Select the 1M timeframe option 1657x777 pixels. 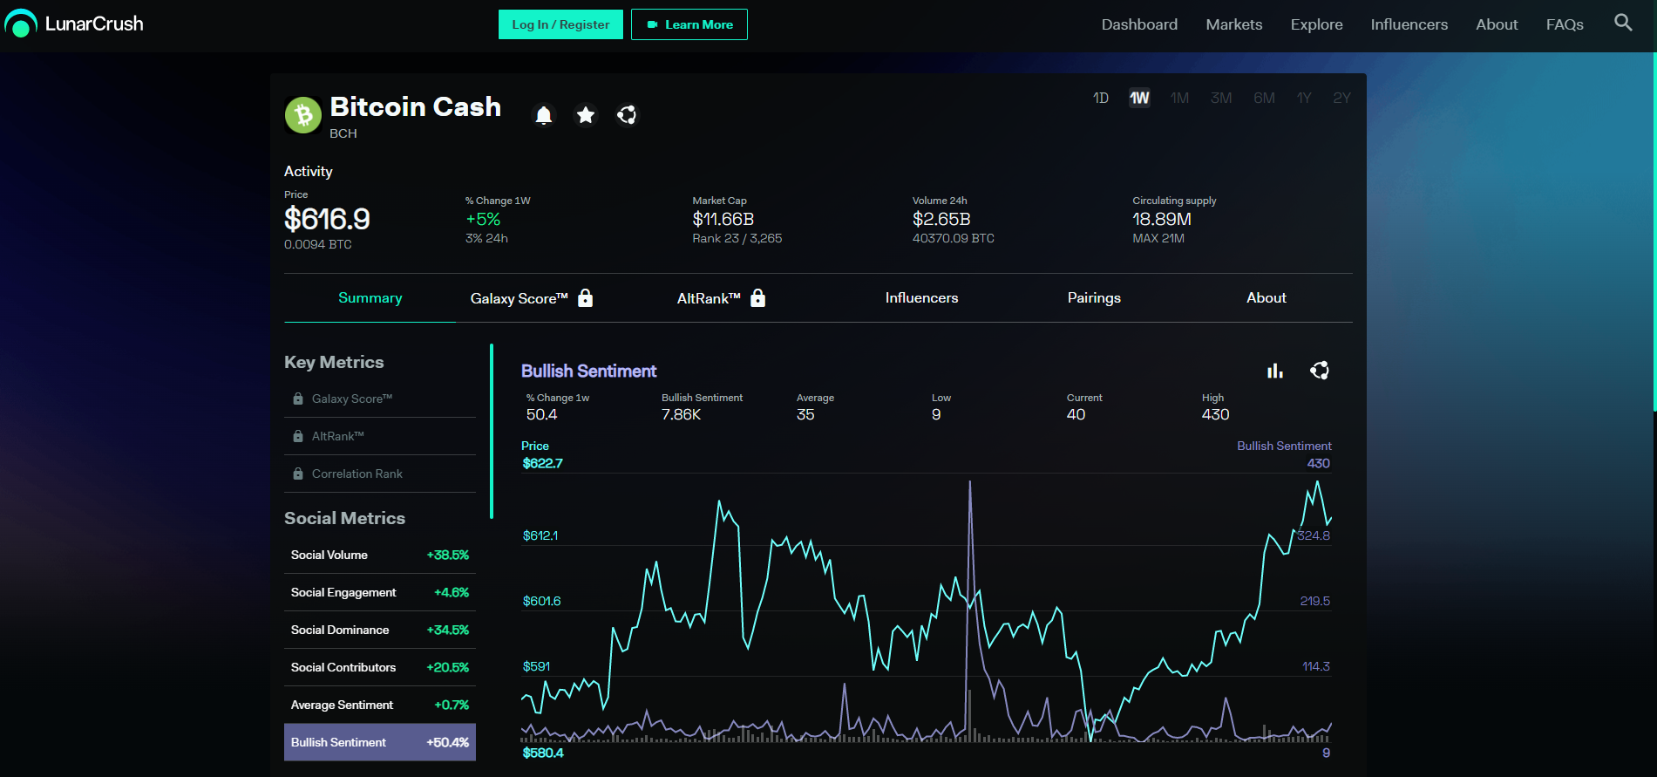point(1179,98)
